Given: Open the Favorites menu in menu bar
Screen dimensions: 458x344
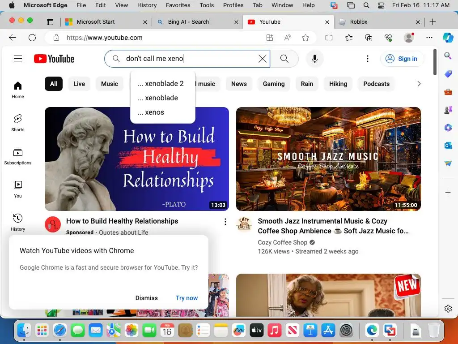Looking at the screenshot, I should pos(178,5).
